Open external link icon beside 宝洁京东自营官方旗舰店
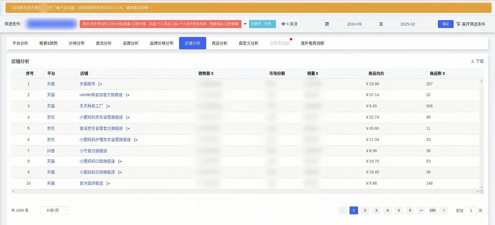495x225 pixels. tap(128, 129)
